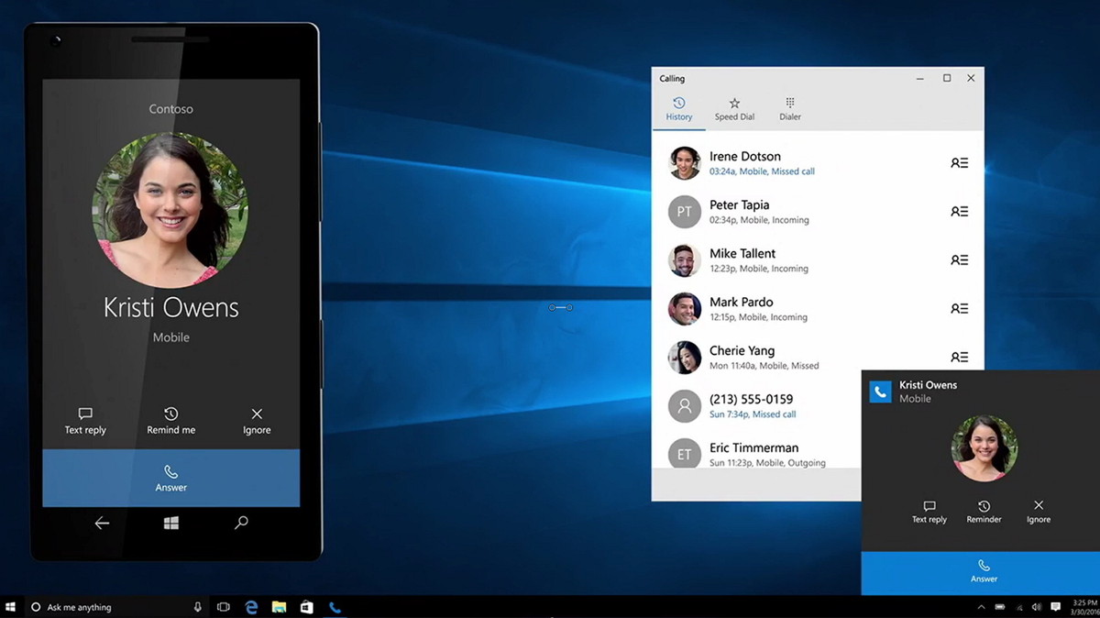Add Mark Pardo to contacts

tap(959, 308)
